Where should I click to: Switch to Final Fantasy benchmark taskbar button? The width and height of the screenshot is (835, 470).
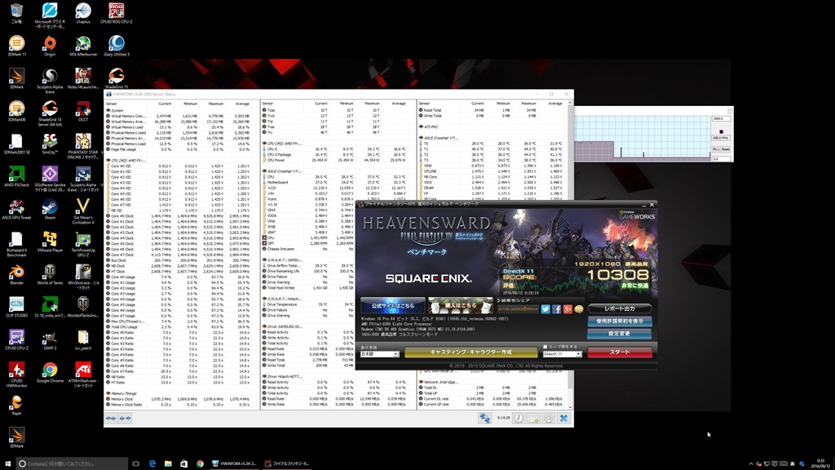(x=288, y=463)
